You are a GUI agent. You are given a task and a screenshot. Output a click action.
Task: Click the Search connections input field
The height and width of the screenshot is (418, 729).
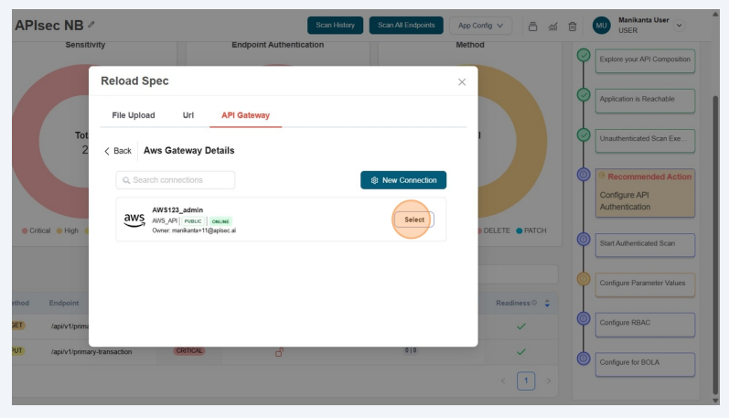[x=176, y=180]
